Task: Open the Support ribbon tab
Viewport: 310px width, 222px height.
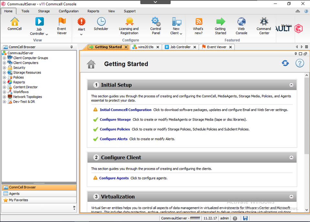Action: click(130, 11)
